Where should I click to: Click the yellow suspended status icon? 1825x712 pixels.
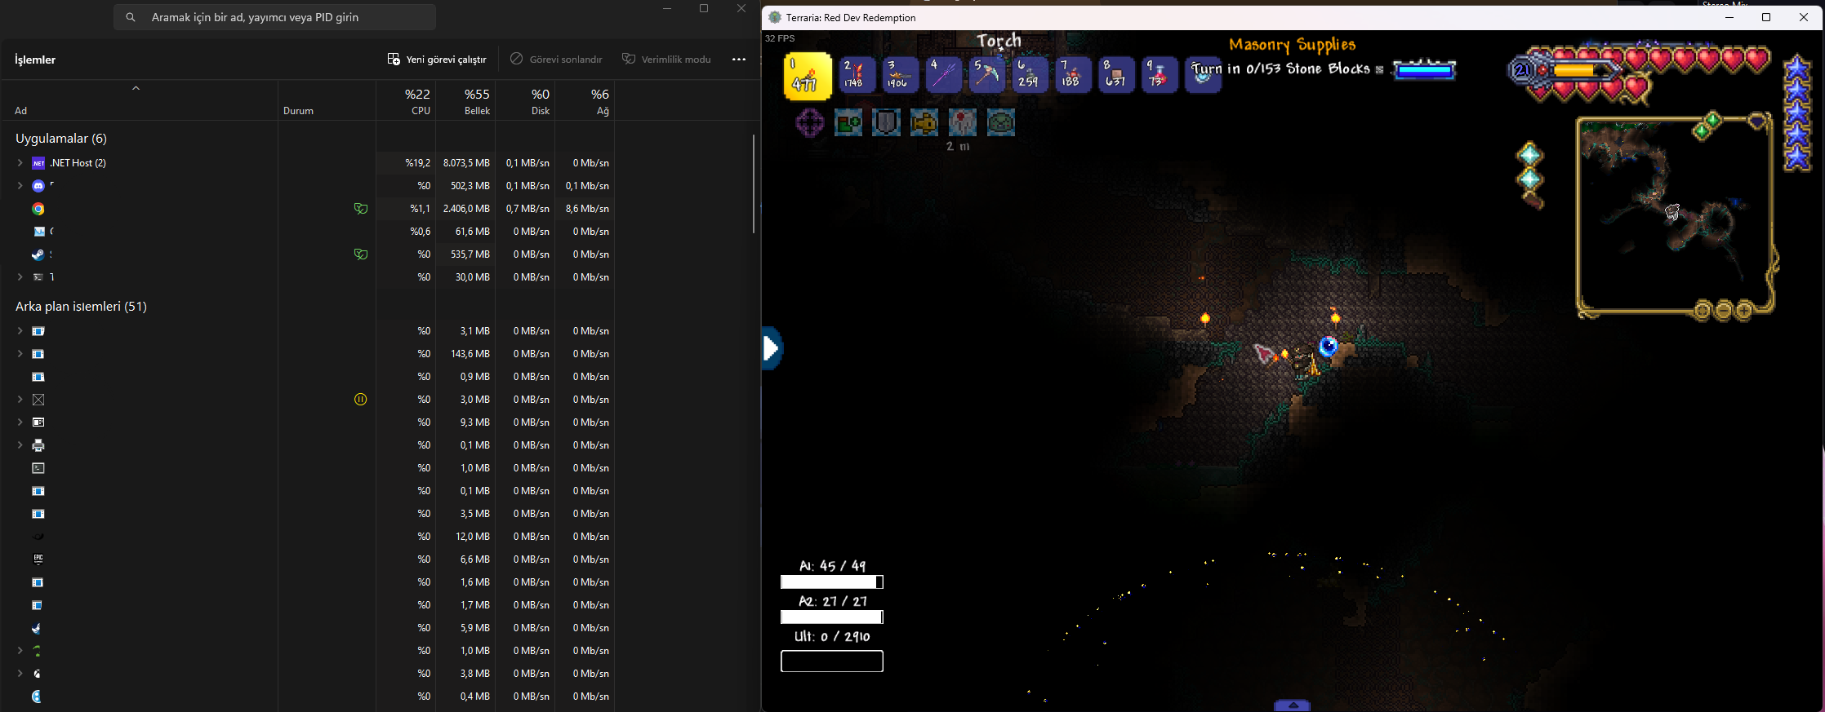coord(361,400)
